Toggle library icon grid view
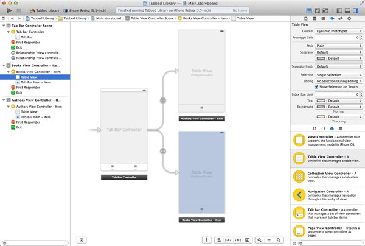 [x=294, y=243]
